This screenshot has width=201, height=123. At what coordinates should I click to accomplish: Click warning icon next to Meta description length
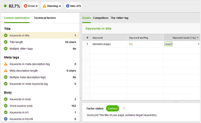click(6, 70)
